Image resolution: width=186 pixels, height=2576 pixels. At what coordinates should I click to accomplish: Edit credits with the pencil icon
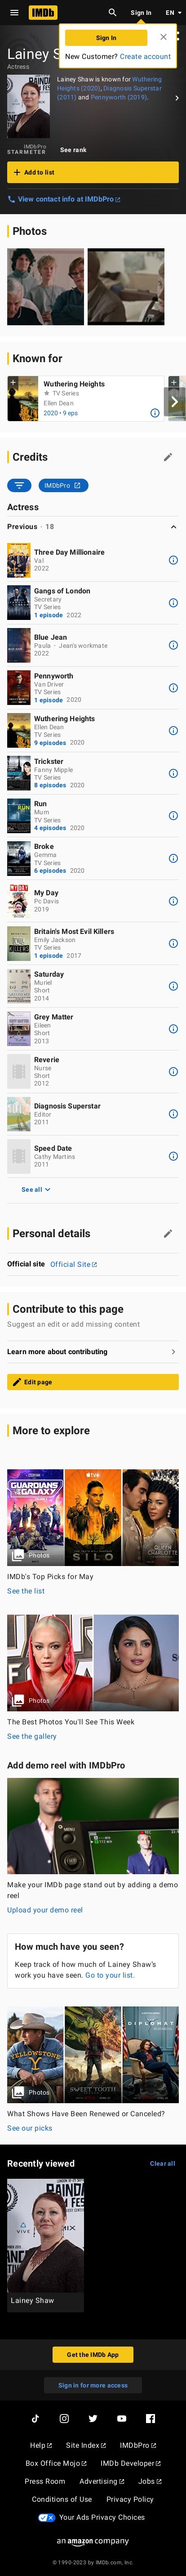click(x=168, y=457)
